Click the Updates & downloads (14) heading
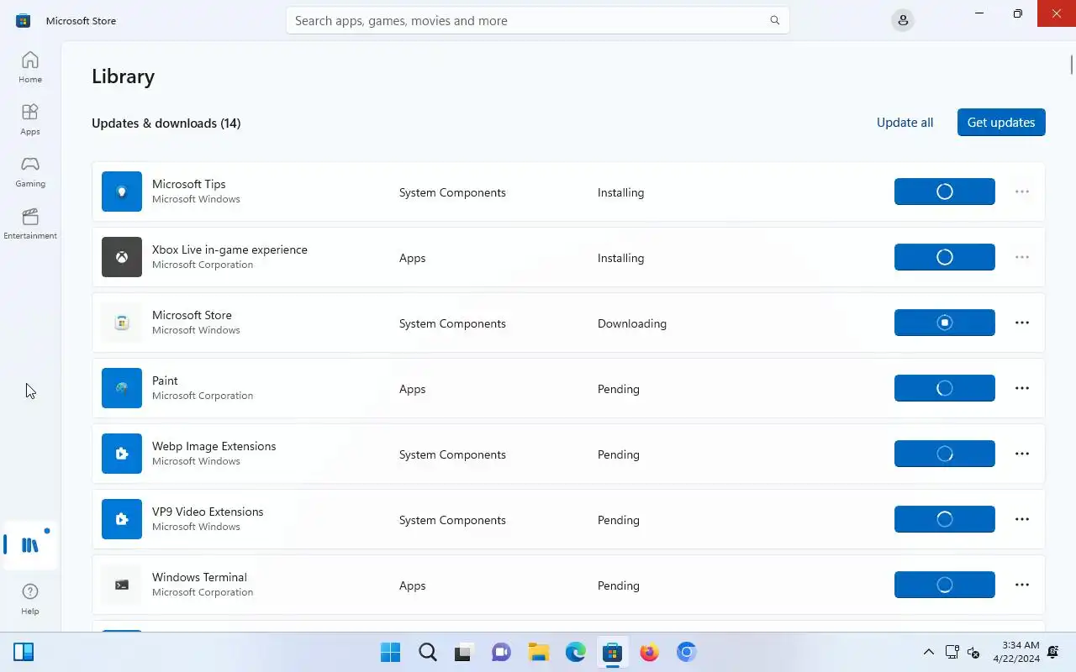 pos(166,123)
